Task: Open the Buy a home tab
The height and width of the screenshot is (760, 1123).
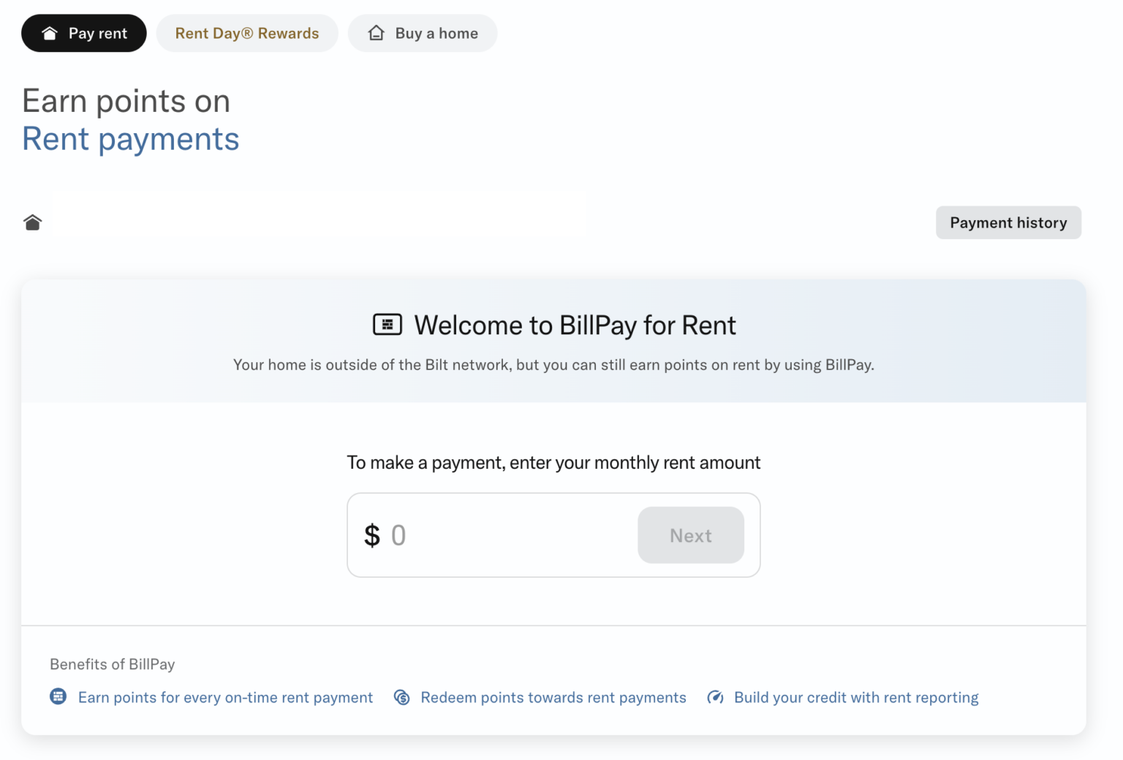Action: (423, 32)
